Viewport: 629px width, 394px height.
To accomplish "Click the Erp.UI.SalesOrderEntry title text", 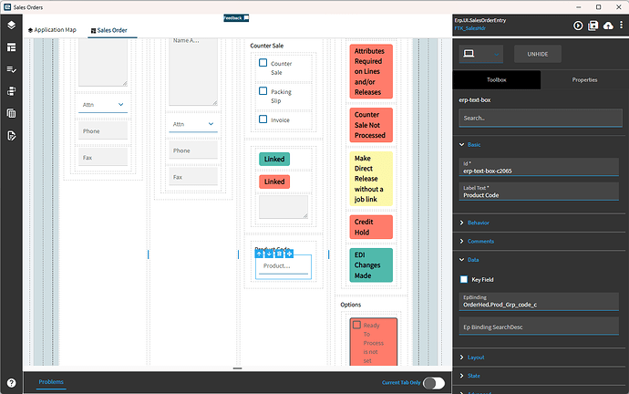I will 480,20.
